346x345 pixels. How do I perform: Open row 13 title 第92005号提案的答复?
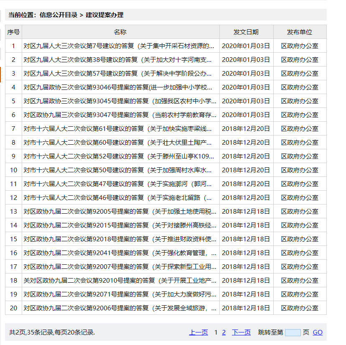(x=120, y=212)
